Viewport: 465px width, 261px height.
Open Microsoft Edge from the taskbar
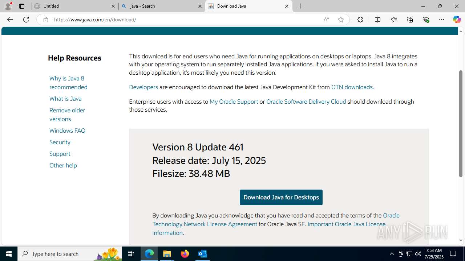coord(149,254)
